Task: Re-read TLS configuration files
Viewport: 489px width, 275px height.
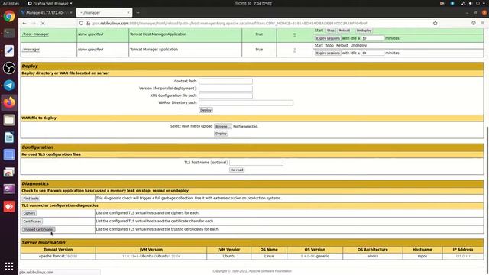Action: [237, 170]
